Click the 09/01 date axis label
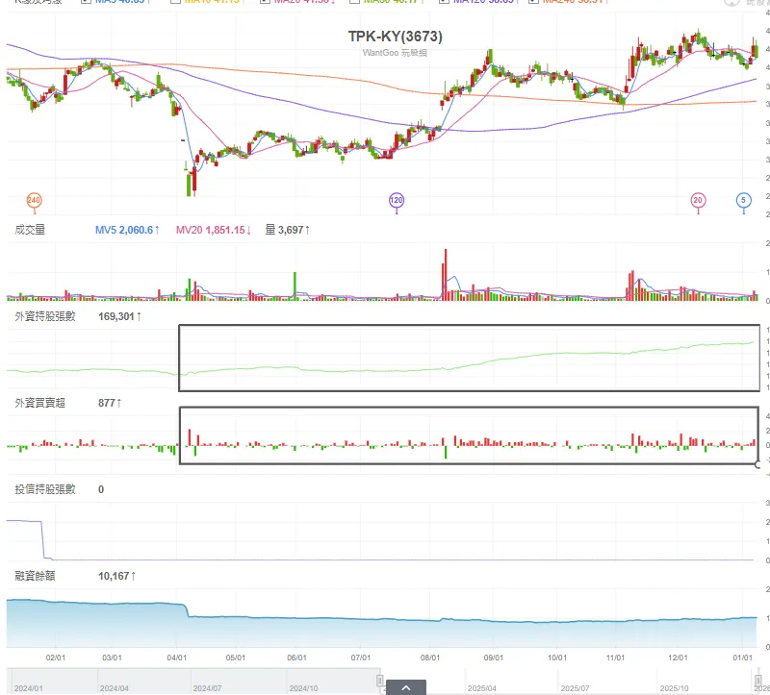Screen dimensions: 770x695 pos(494,658)
